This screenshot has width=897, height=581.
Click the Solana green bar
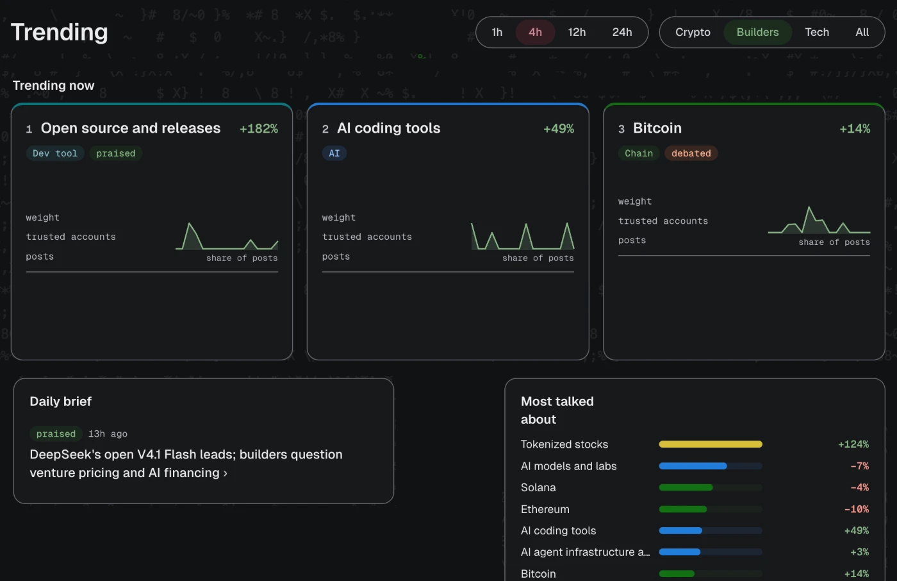tap(686, 487)
